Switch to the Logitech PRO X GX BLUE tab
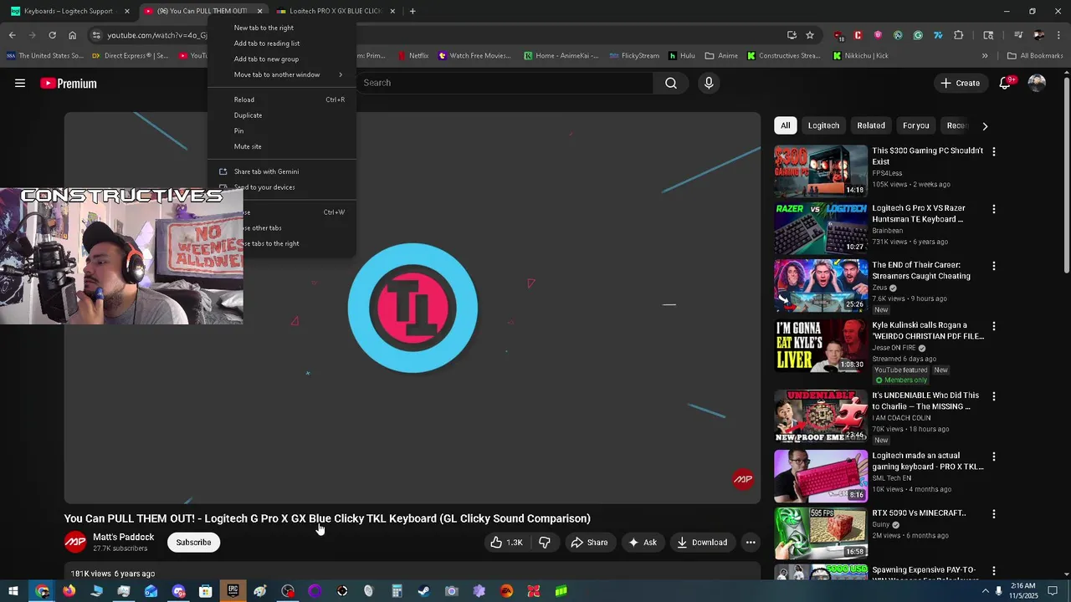The height and width of the screenshot is (602, 1071). (x=335, y=11)
